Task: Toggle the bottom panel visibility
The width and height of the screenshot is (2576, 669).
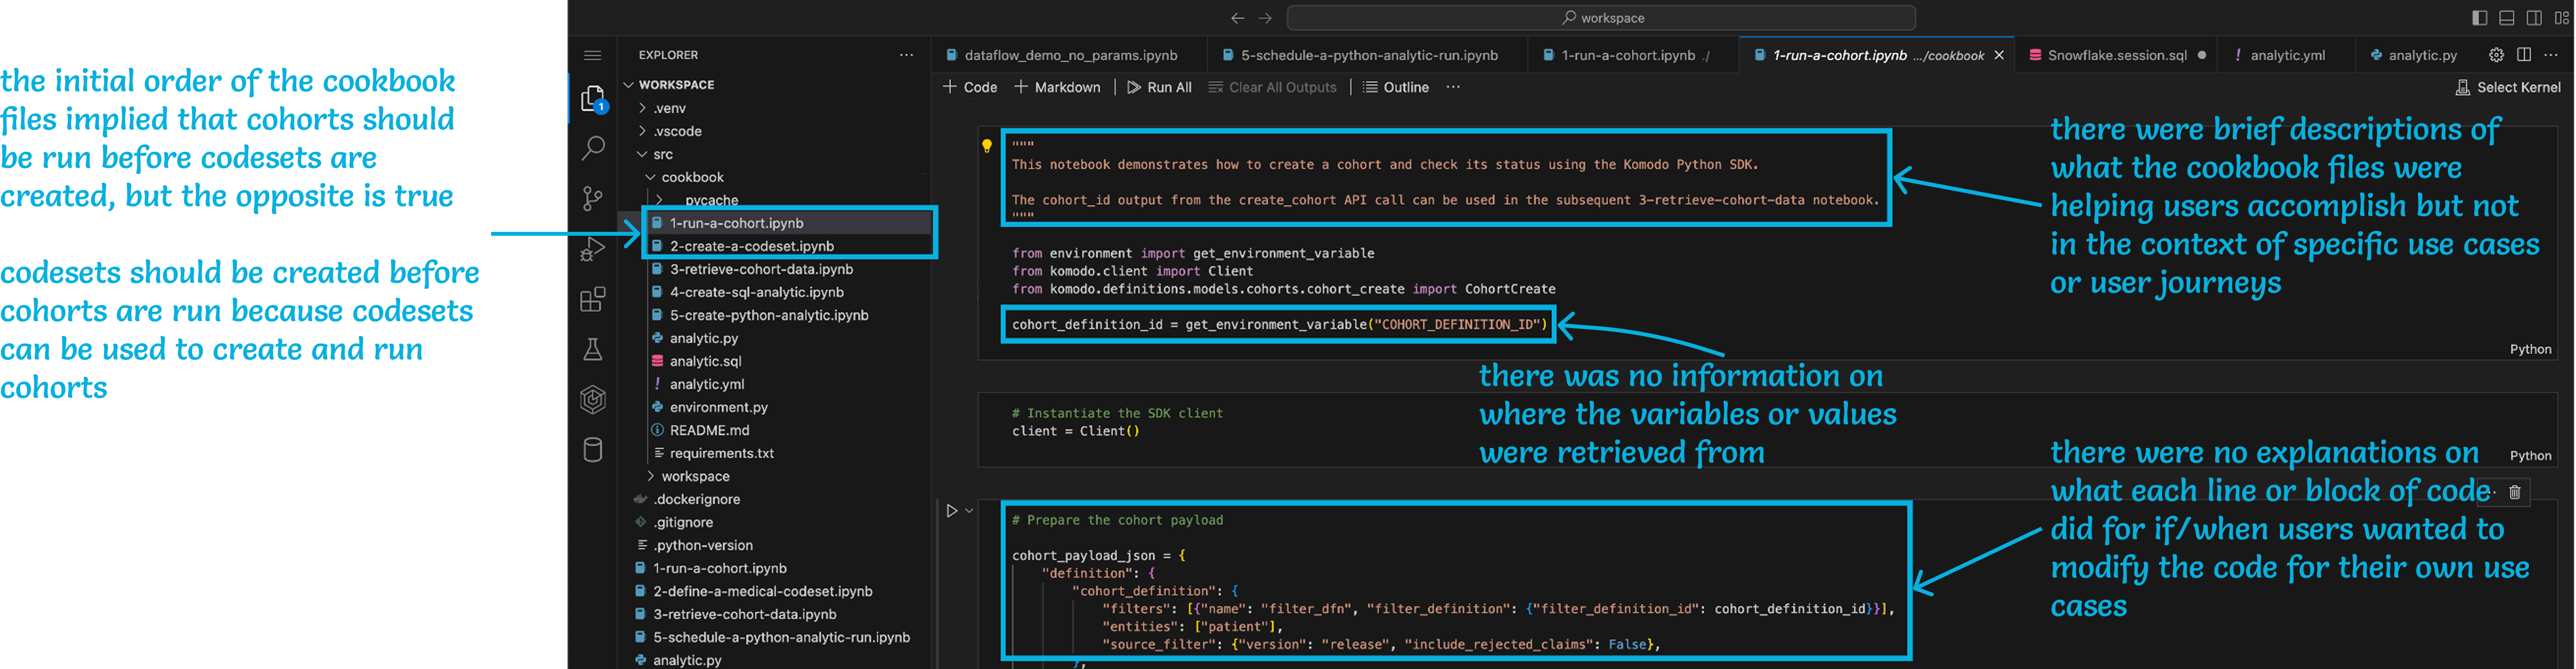Action: pos(2507,18)
